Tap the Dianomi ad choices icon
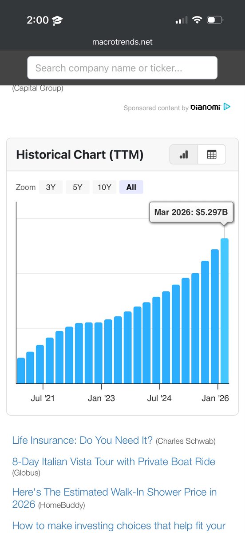Viewport: 245px width, 533px height. 227,107
